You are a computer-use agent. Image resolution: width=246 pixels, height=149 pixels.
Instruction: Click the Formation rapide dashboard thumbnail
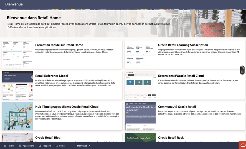pos(17,54)
